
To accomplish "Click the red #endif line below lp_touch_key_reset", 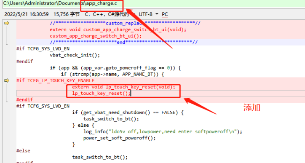I will [x=24, y=99].
